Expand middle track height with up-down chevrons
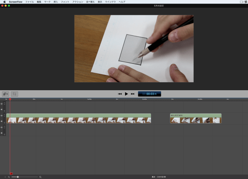This screenshot has height=179, width=248. point(4,115)
